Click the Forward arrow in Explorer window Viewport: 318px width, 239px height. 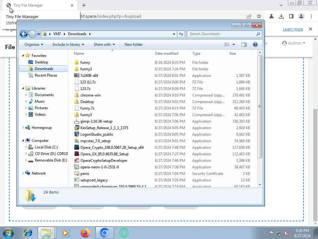32,34
